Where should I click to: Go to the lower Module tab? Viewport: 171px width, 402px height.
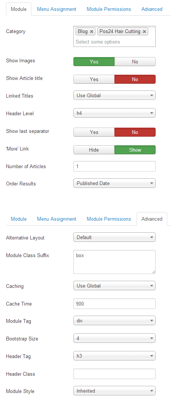[19, 219]
